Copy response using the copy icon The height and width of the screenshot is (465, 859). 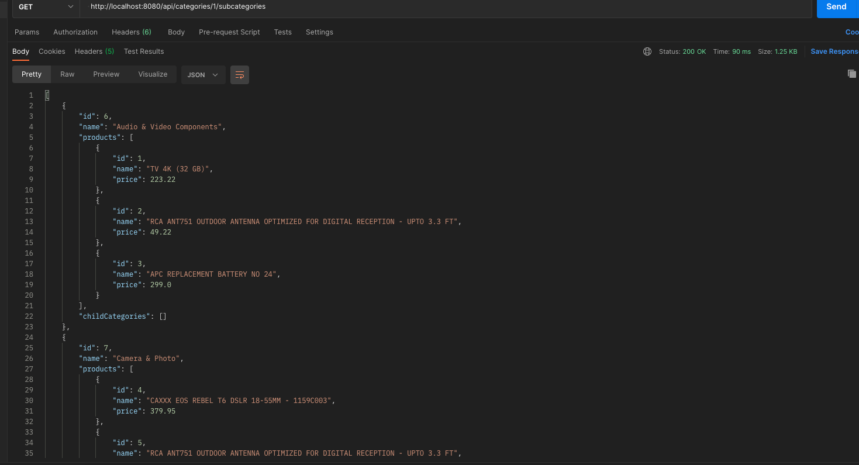(852, 74)
